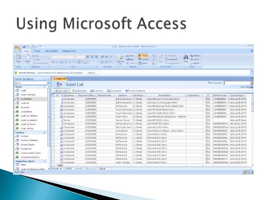The height and width of the screenshot is (200, 267).
Task: Open Assets Navigation pane dropdown arrow
Action: (45, 79)
